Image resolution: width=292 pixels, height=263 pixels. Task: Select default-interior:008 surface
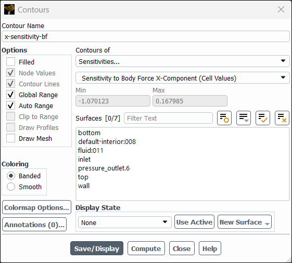(183, 142)
